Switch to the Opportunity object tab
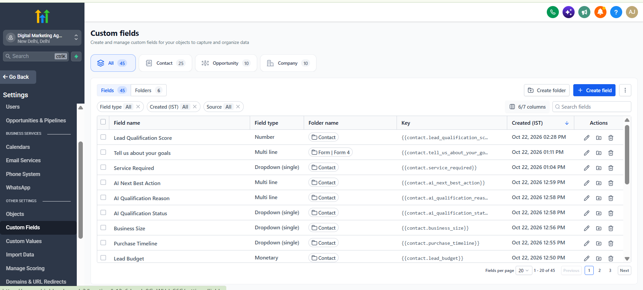 pyautogui.click(x=226, y=63)
